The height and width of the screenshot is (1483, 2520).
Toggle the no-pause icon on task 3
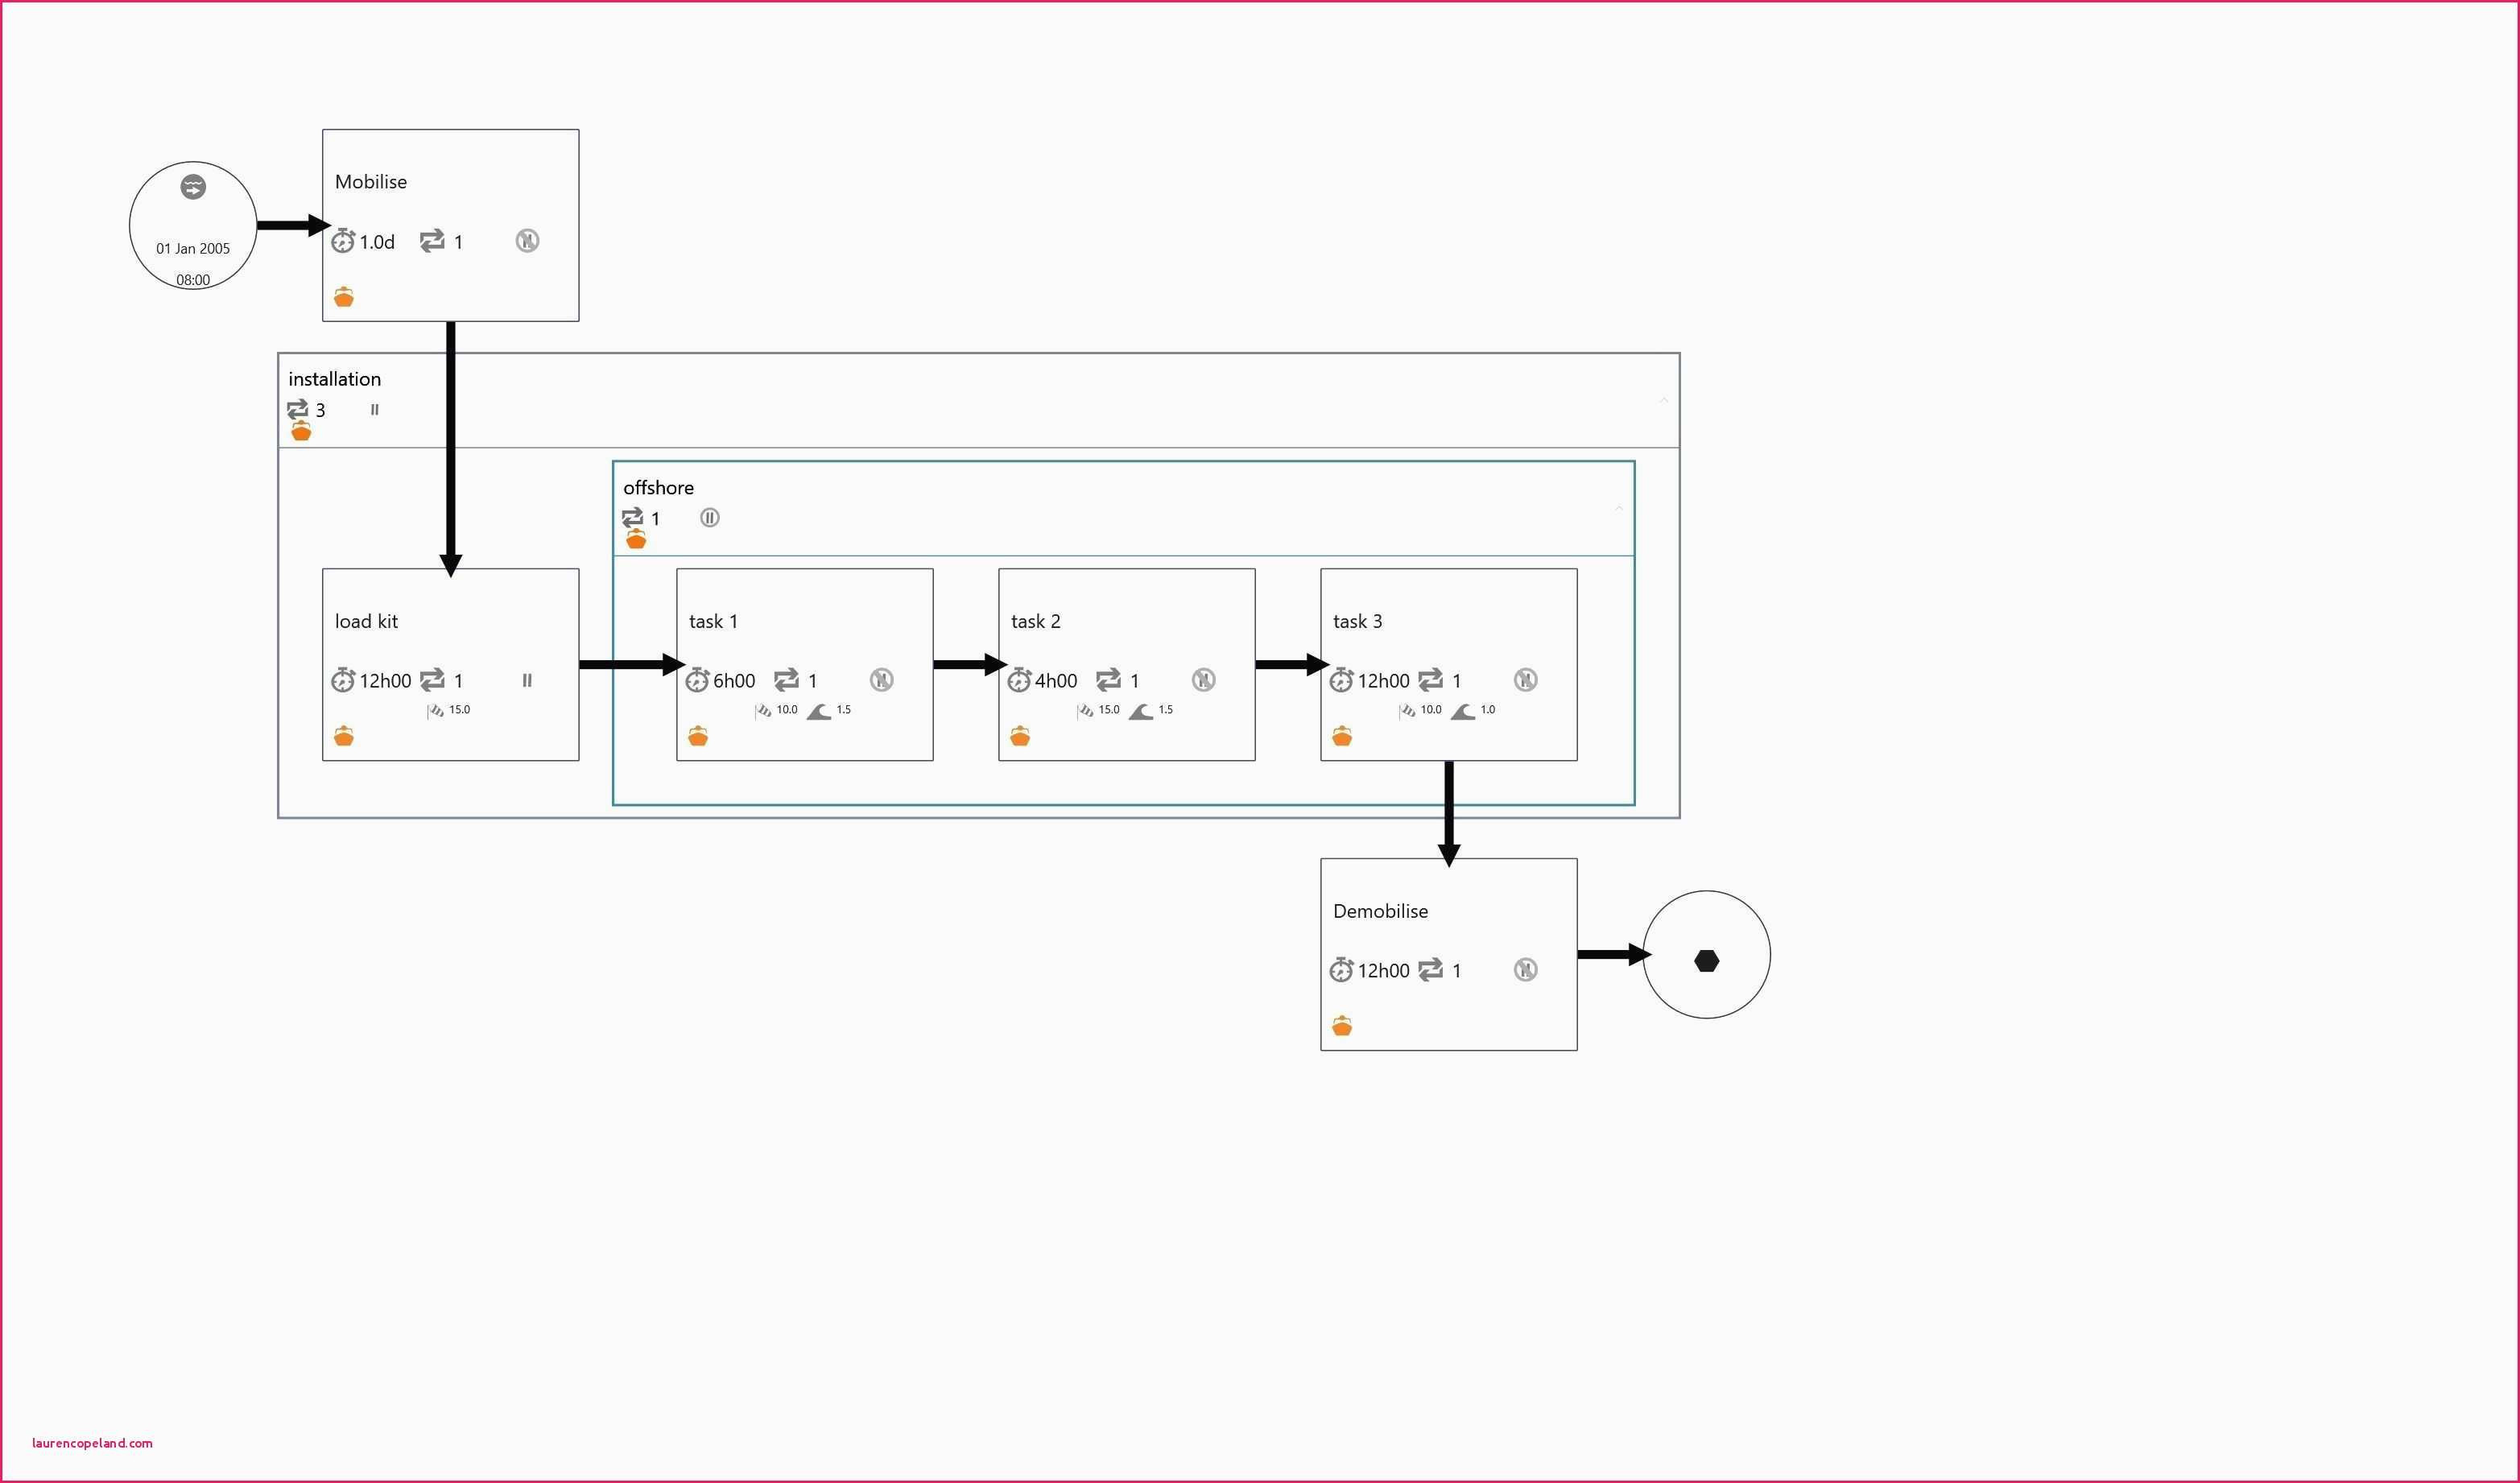point(1525,680)
